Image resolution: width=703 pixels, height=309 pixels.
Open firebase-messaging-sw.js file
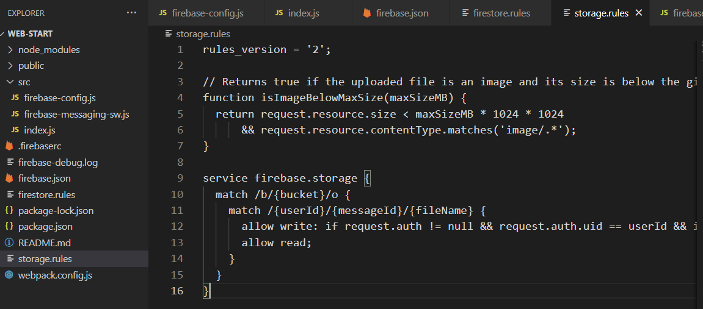(77, 114)
